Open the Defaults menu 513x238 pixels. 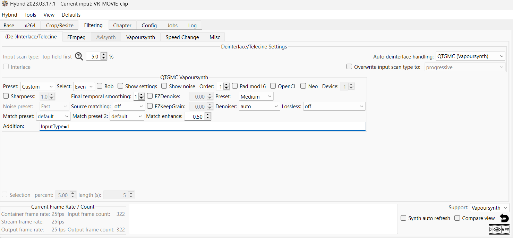pos(71,15)
